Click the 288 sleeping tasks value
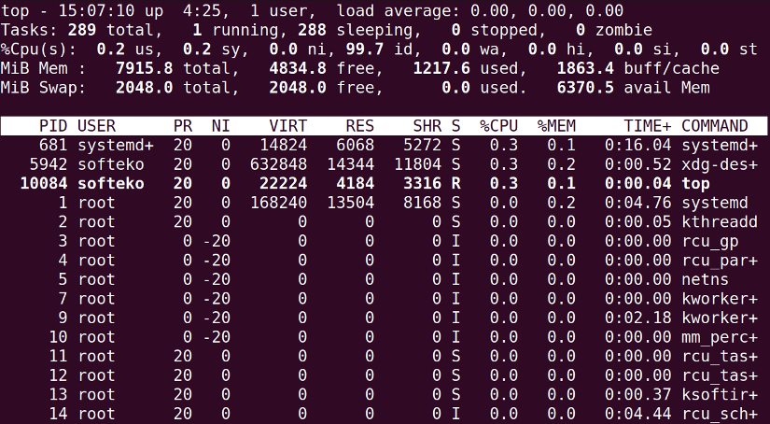The height and width of the screenshot is (424, 770). [x=312, y=30]
